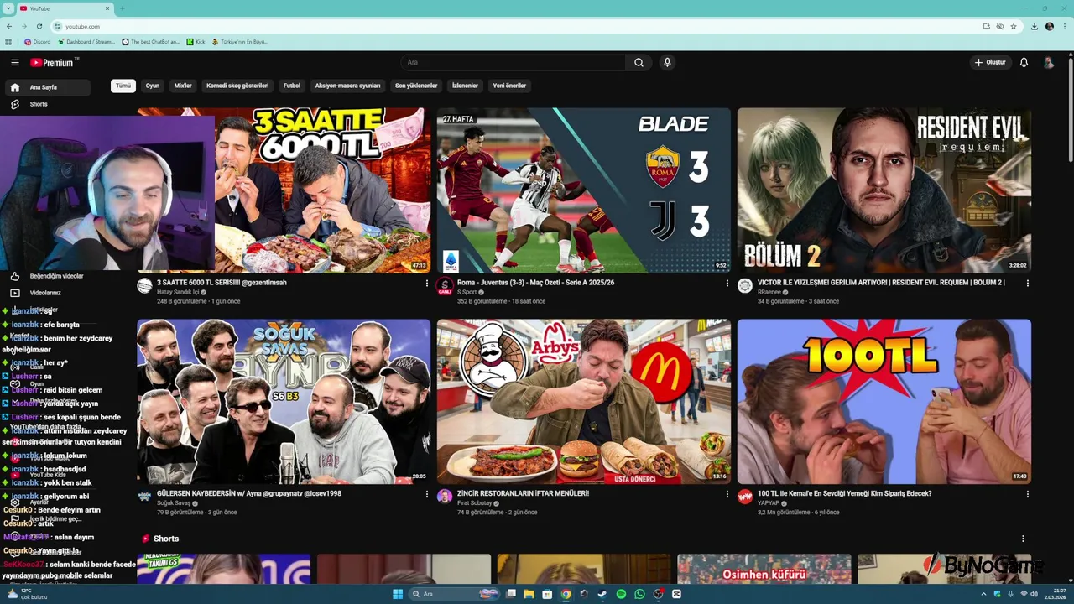Select the Aksiyon-macera oyunları chip

pos(347,86)
